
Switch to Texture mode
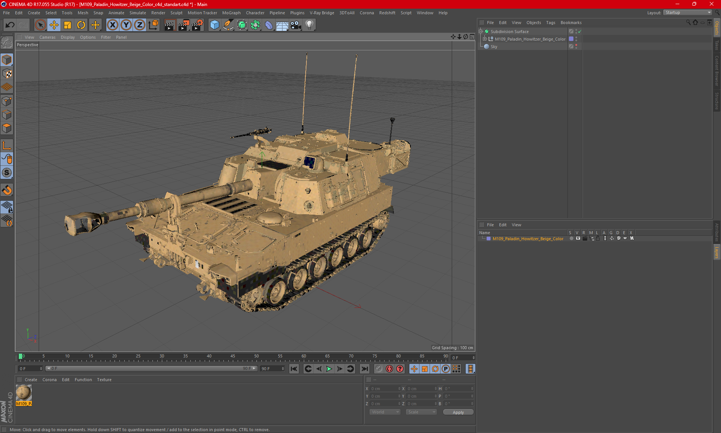(x=7, y=74)
